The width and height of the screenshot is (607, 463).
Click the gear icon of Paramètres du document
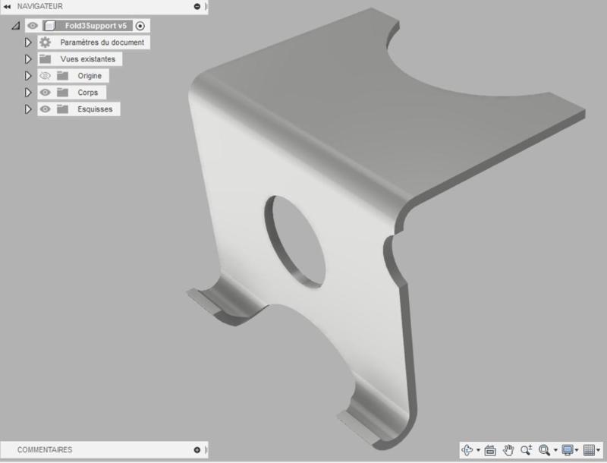coord(46,43)
